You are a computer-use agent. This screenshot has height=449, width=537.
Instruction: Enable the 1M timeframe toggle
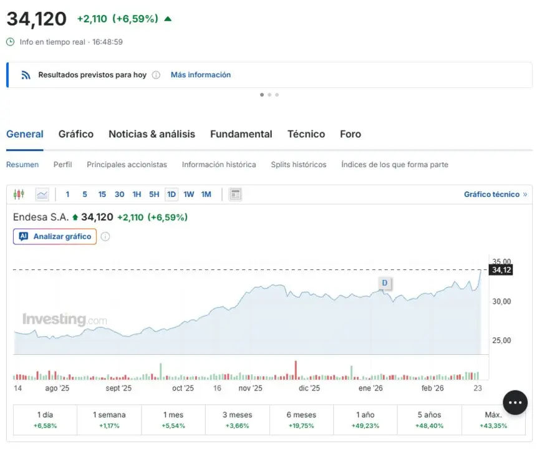pyautogui.click(x=206, y=194)
